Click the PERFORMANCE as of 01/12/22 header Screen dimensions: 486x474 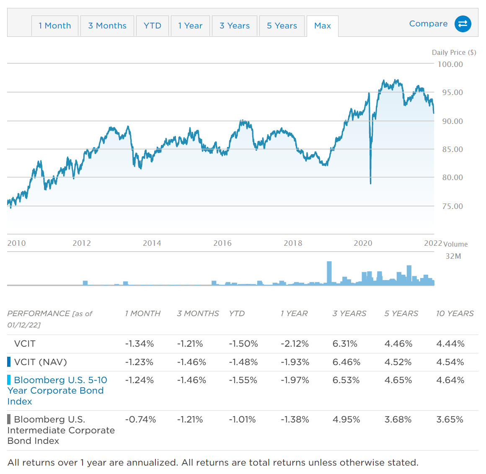(49, 319)
